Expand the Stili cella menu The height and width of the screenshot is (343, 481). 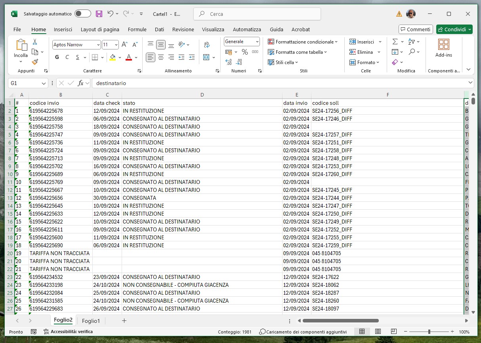(283, 62)
